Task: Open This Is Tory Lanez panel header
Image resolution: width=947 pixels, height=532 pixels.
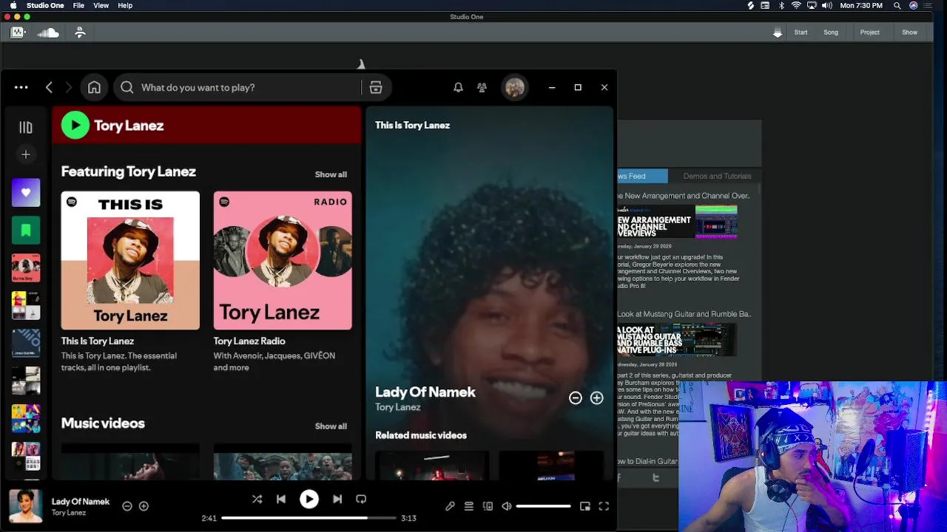Action: 412,125
